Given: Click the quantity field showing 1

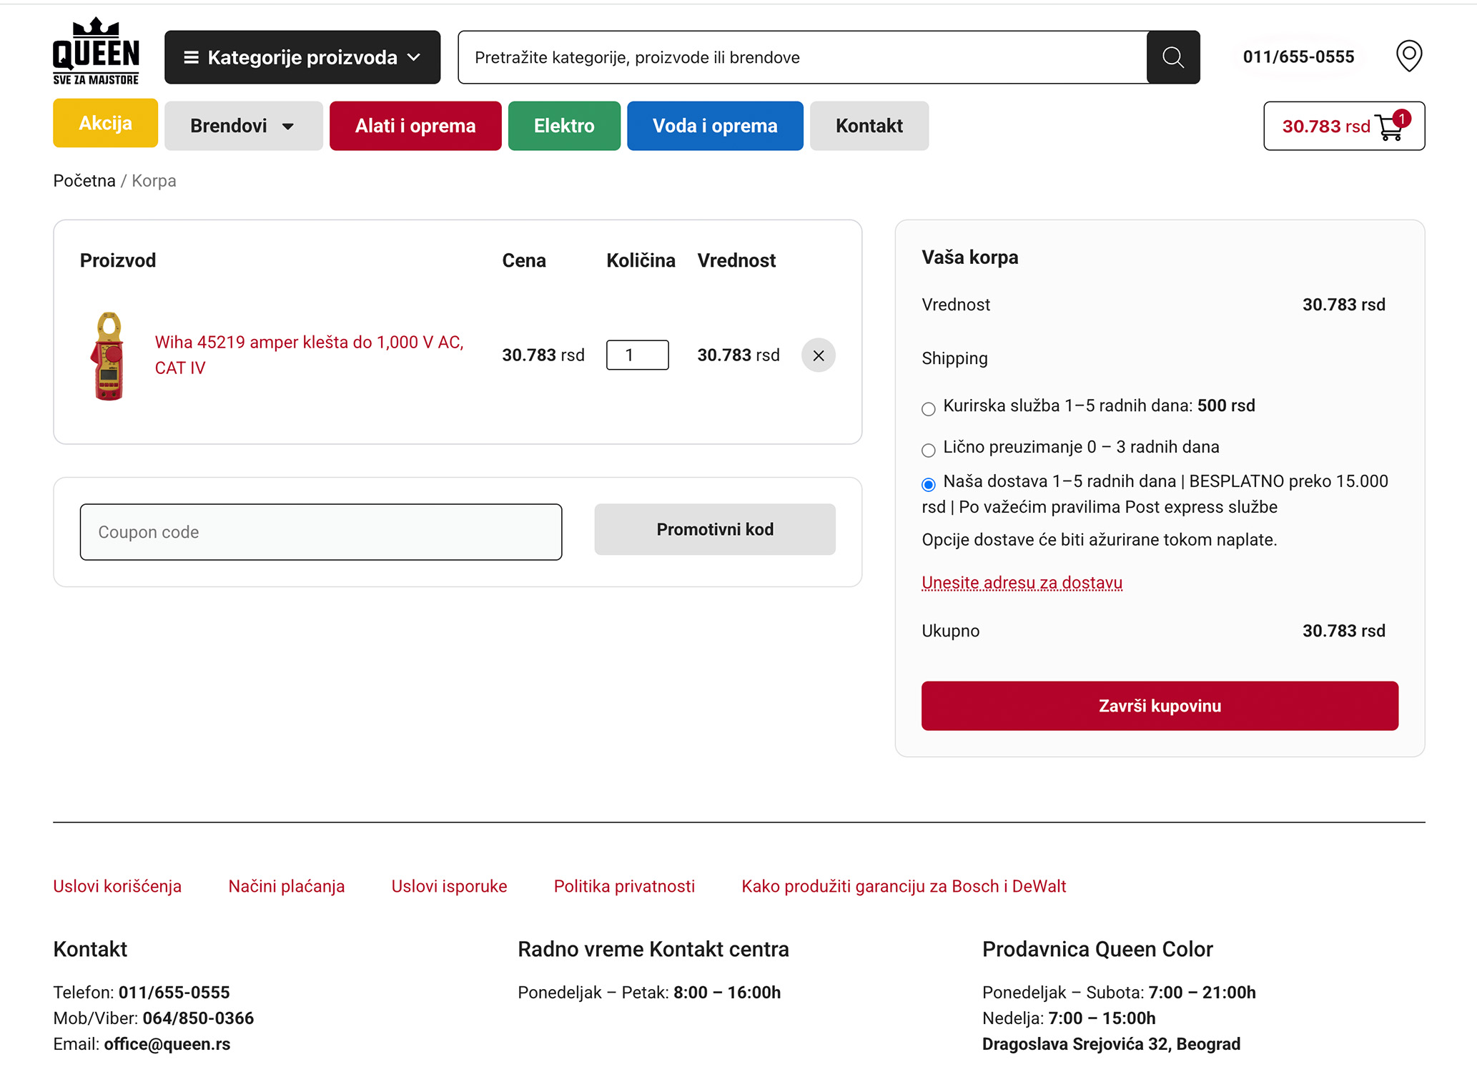Looking at the screenshot, I should tap(637, 355).
